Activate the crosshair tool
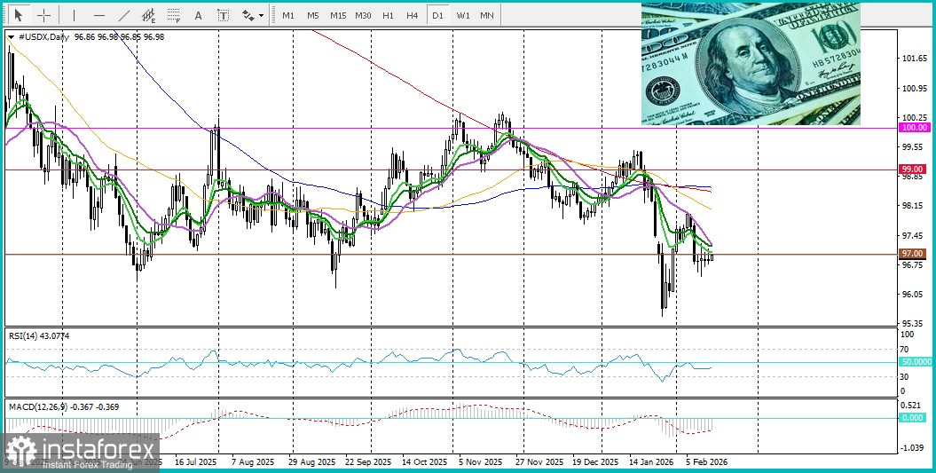 coord(44,15)
